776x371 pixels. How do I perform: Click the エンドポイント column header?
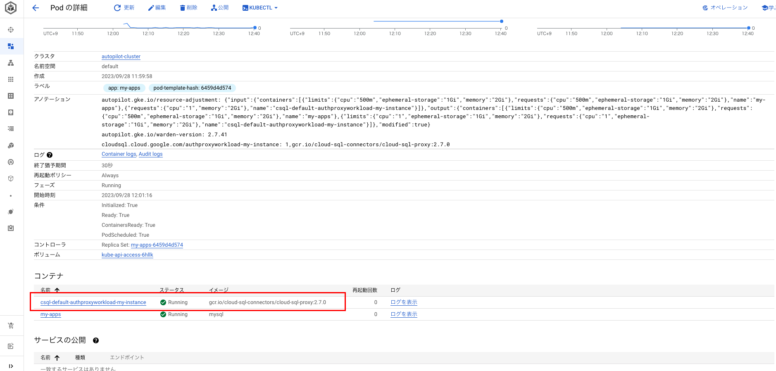(x=127, y=358)
